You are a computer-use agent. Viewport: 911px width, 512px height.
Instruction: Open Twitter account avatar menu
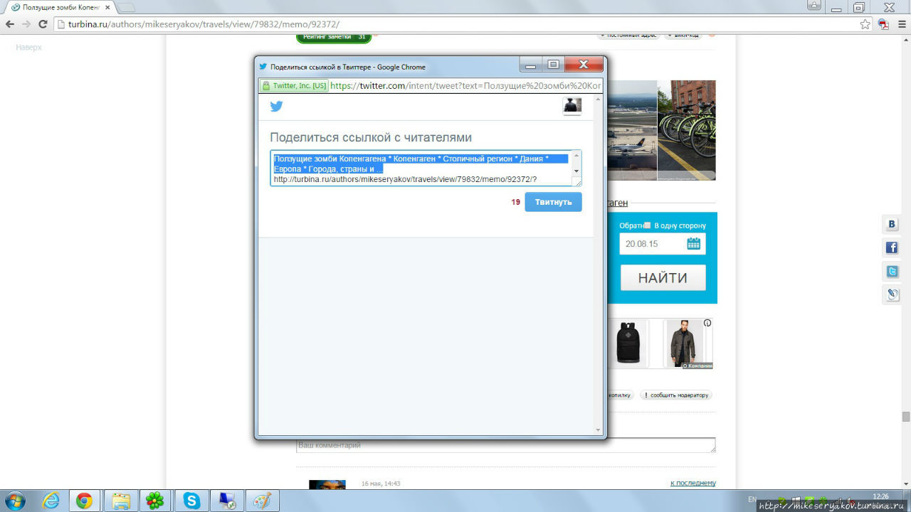click(572, 107)
